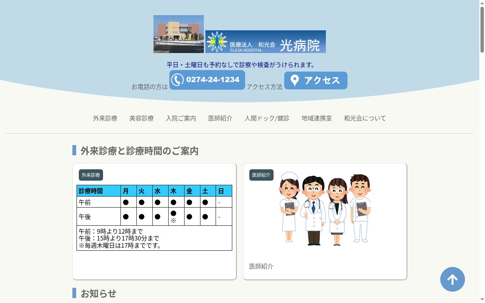Select 医師紹介 in the navigation bar
Viewport: 485px width, 303px height.
pos(221,118)
